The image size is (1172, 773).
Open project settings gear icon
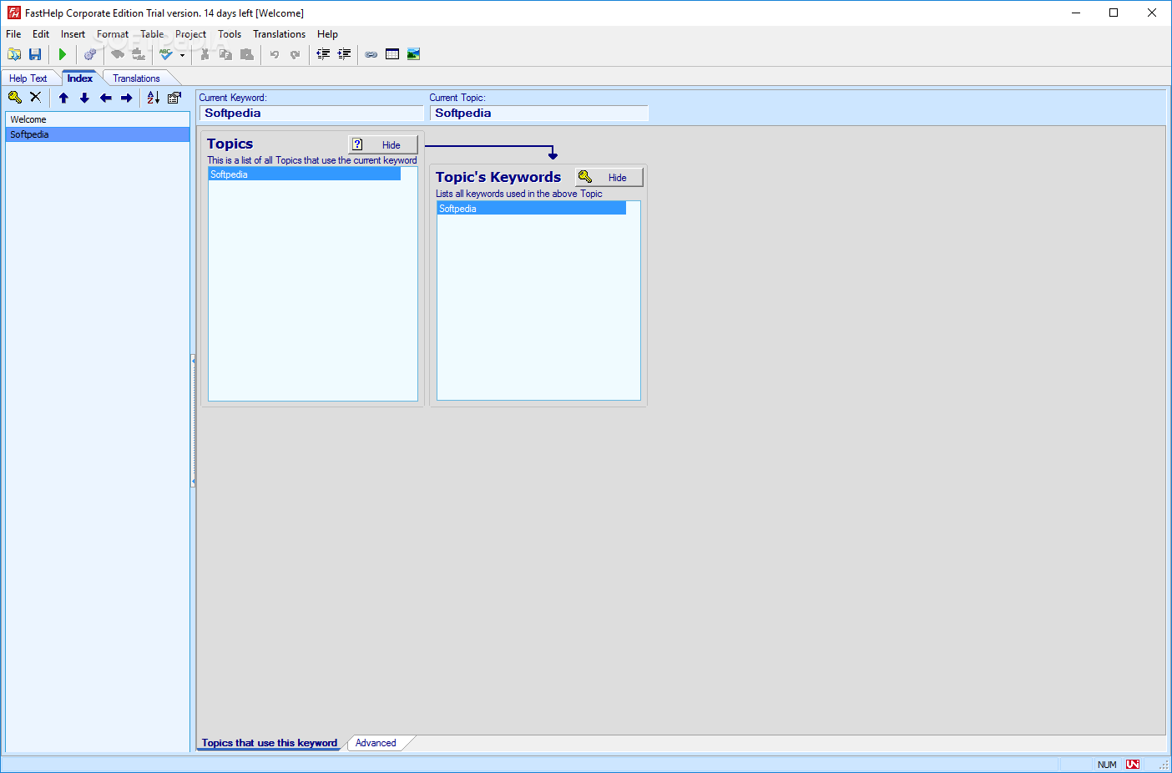[x=90, y=54]
